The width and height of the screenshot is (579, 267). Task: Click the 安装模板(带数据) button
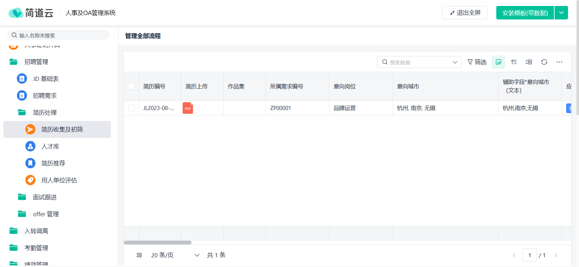pyautogui.click(x=525, y=13)
